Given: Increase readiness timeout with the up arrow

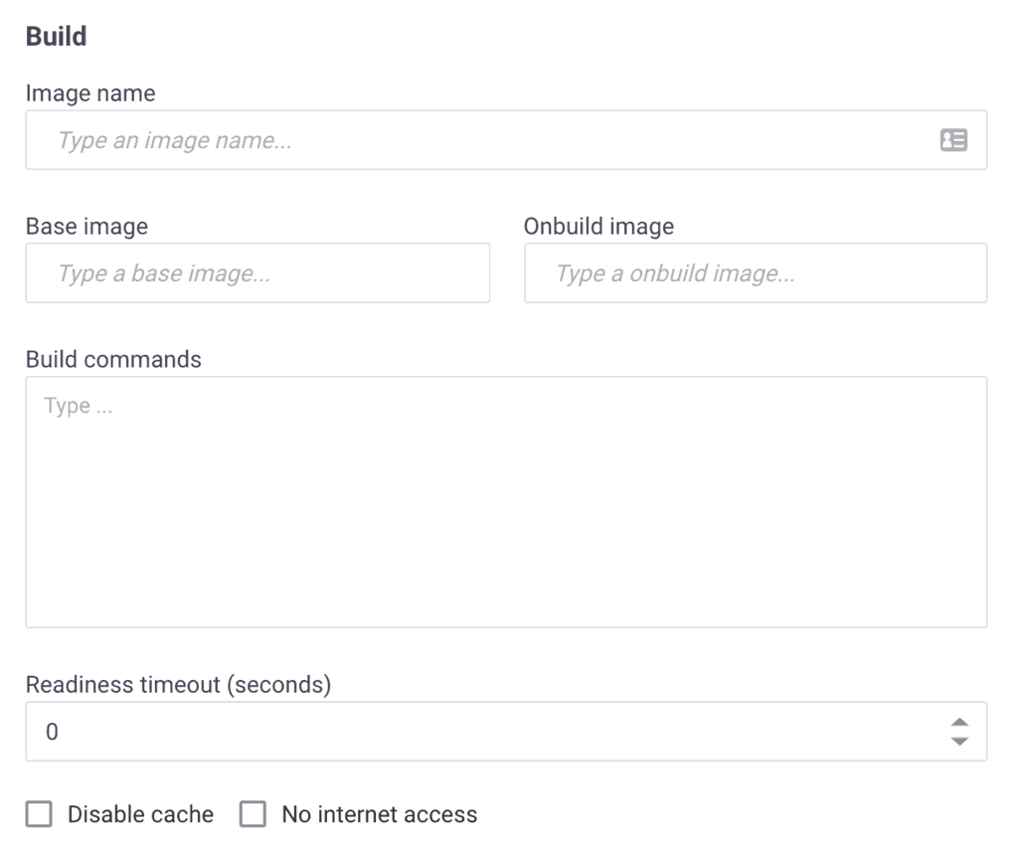Looking at the screenshot, I should click(x=959, y=723).
